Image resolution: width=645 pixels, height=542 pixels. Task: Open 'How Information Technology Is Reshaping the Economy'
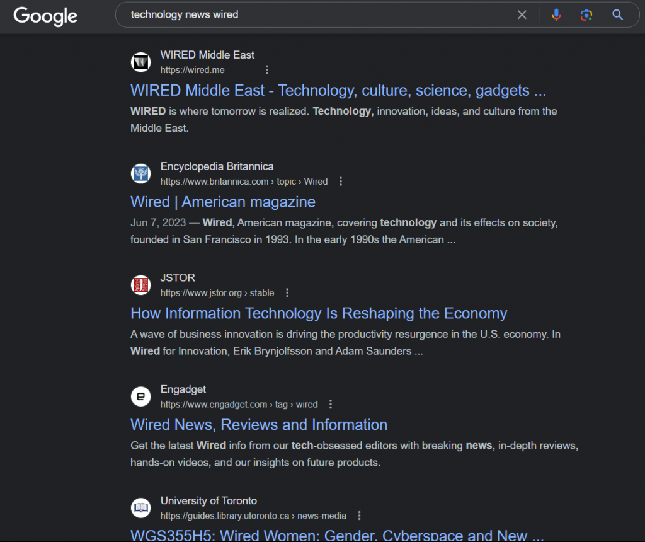319,314
